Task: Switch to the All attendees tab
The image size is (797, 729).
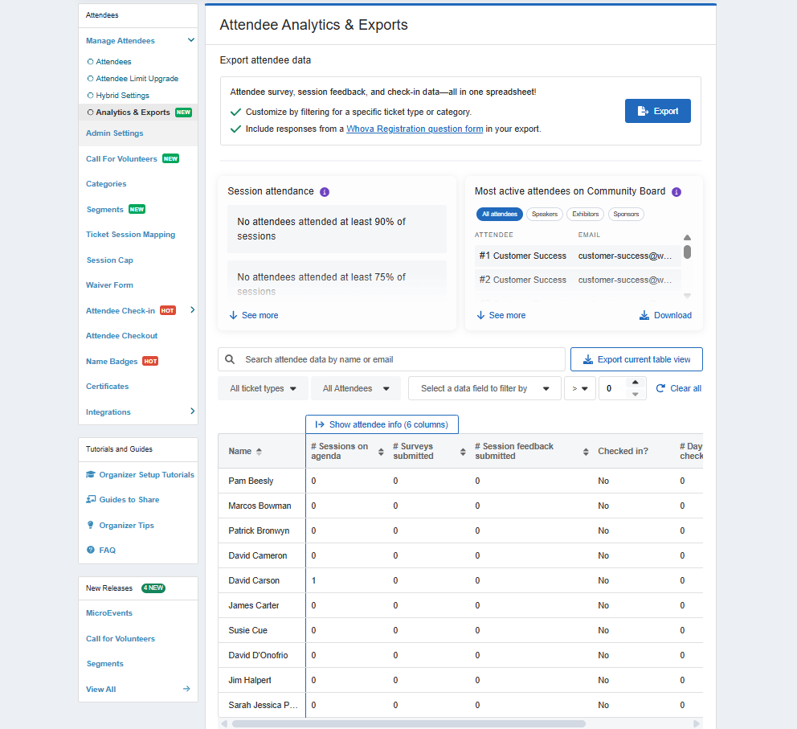Action: point(499,214)
